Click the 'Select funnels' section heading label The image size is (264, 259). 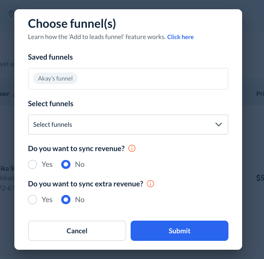tap(51, 104)
